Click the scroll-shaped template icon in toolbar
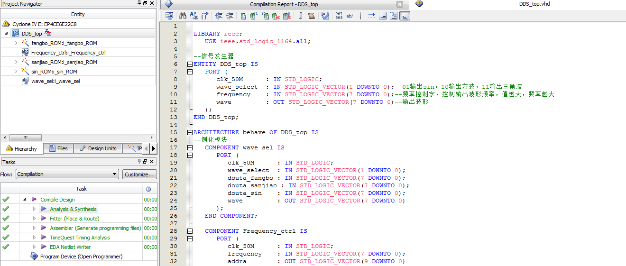This screenshot has height=266, width=626. coord(312,16)
